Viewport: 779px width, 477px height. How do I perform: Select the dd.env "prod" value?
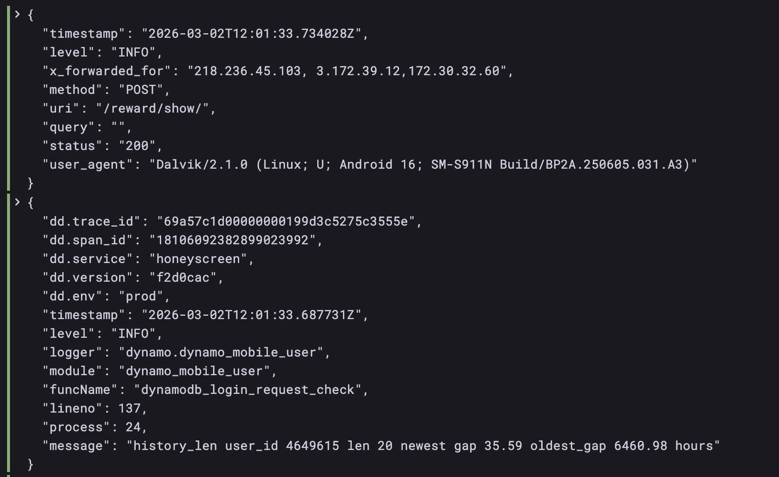(141, 296)
